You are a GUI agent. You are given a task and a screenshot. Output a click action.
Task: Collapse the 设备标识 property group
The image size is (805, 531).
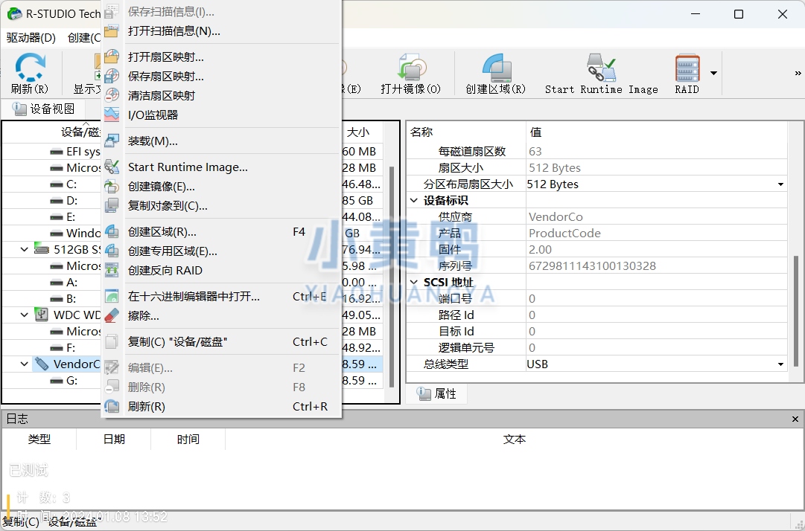click(x=414, y=200)
